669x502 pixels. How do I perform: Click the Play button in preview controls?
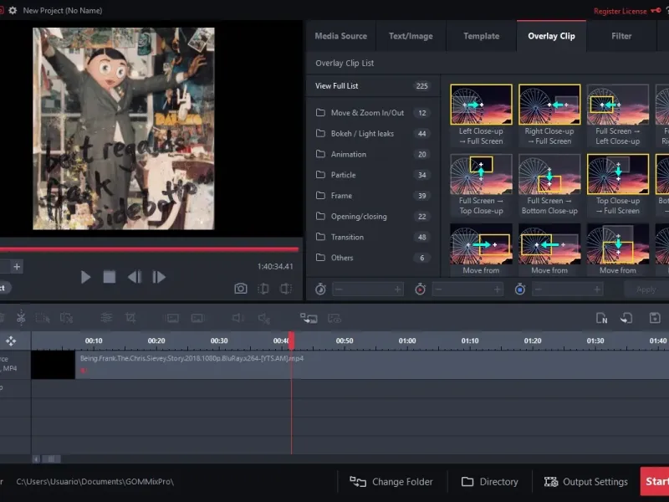click(85, 277)
